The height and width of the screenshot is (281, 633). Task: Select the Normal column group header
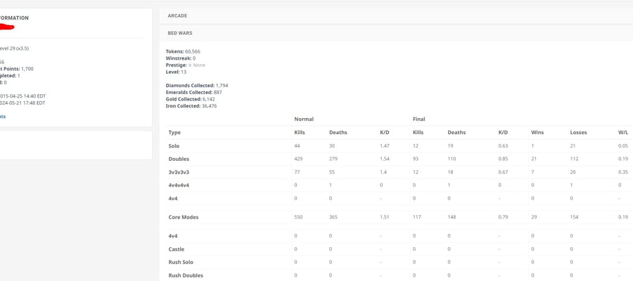click(304, 119)
